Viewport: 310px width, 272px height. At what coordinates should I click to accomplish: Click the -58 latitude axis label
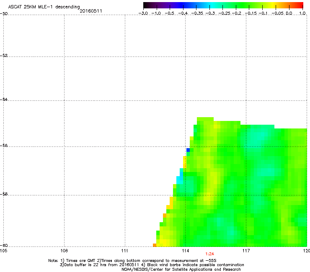(4, 194)
